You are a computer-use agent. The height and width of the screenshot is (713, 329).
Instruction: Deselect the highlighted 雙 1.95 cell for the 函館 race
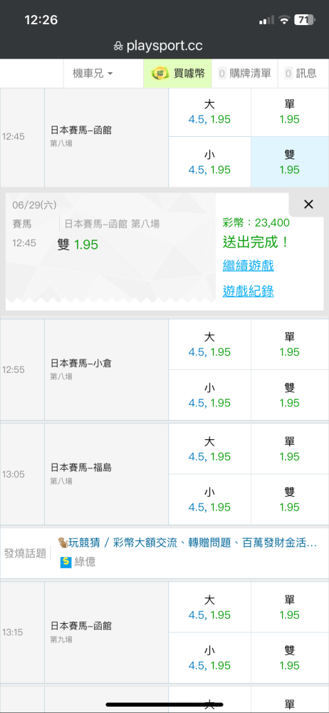click(290, 162)
